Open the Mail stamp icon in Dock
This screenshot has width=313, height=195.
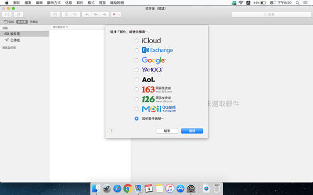click(138, 188)
